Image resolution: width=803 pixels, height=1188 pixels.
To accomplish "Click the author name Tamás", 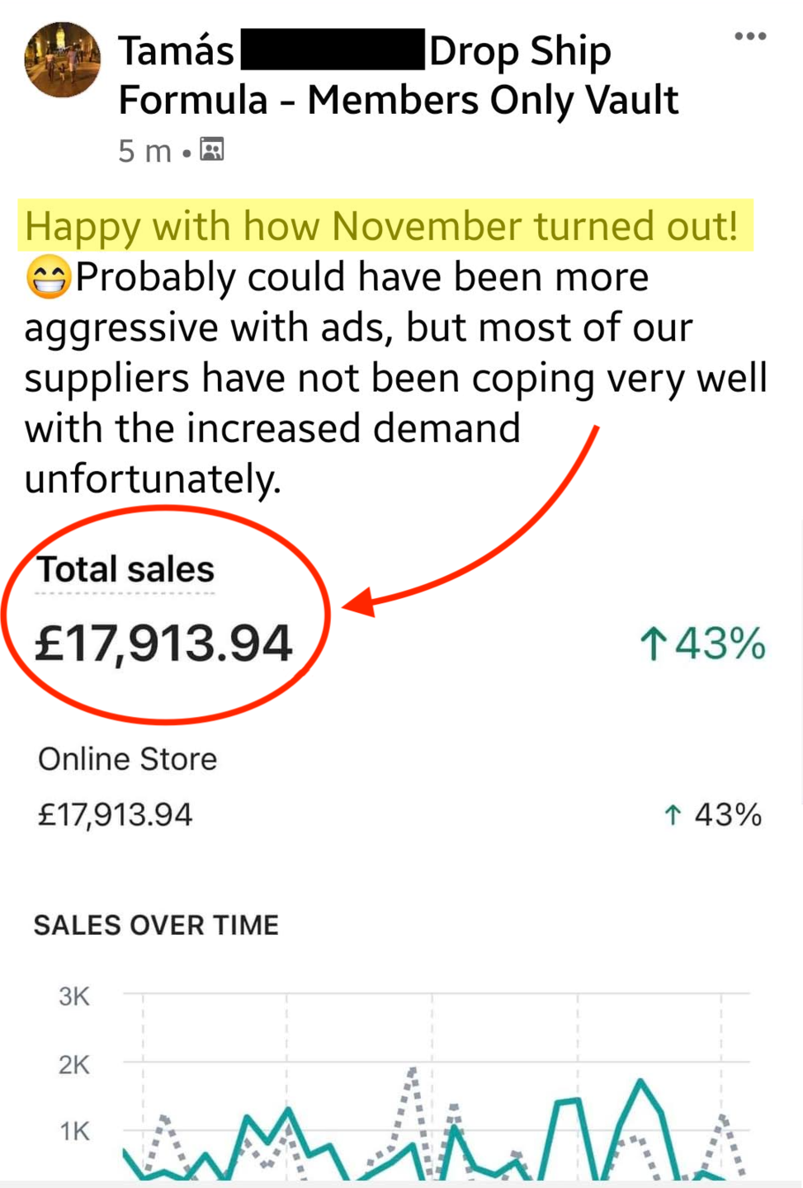I will pos(176,51).
